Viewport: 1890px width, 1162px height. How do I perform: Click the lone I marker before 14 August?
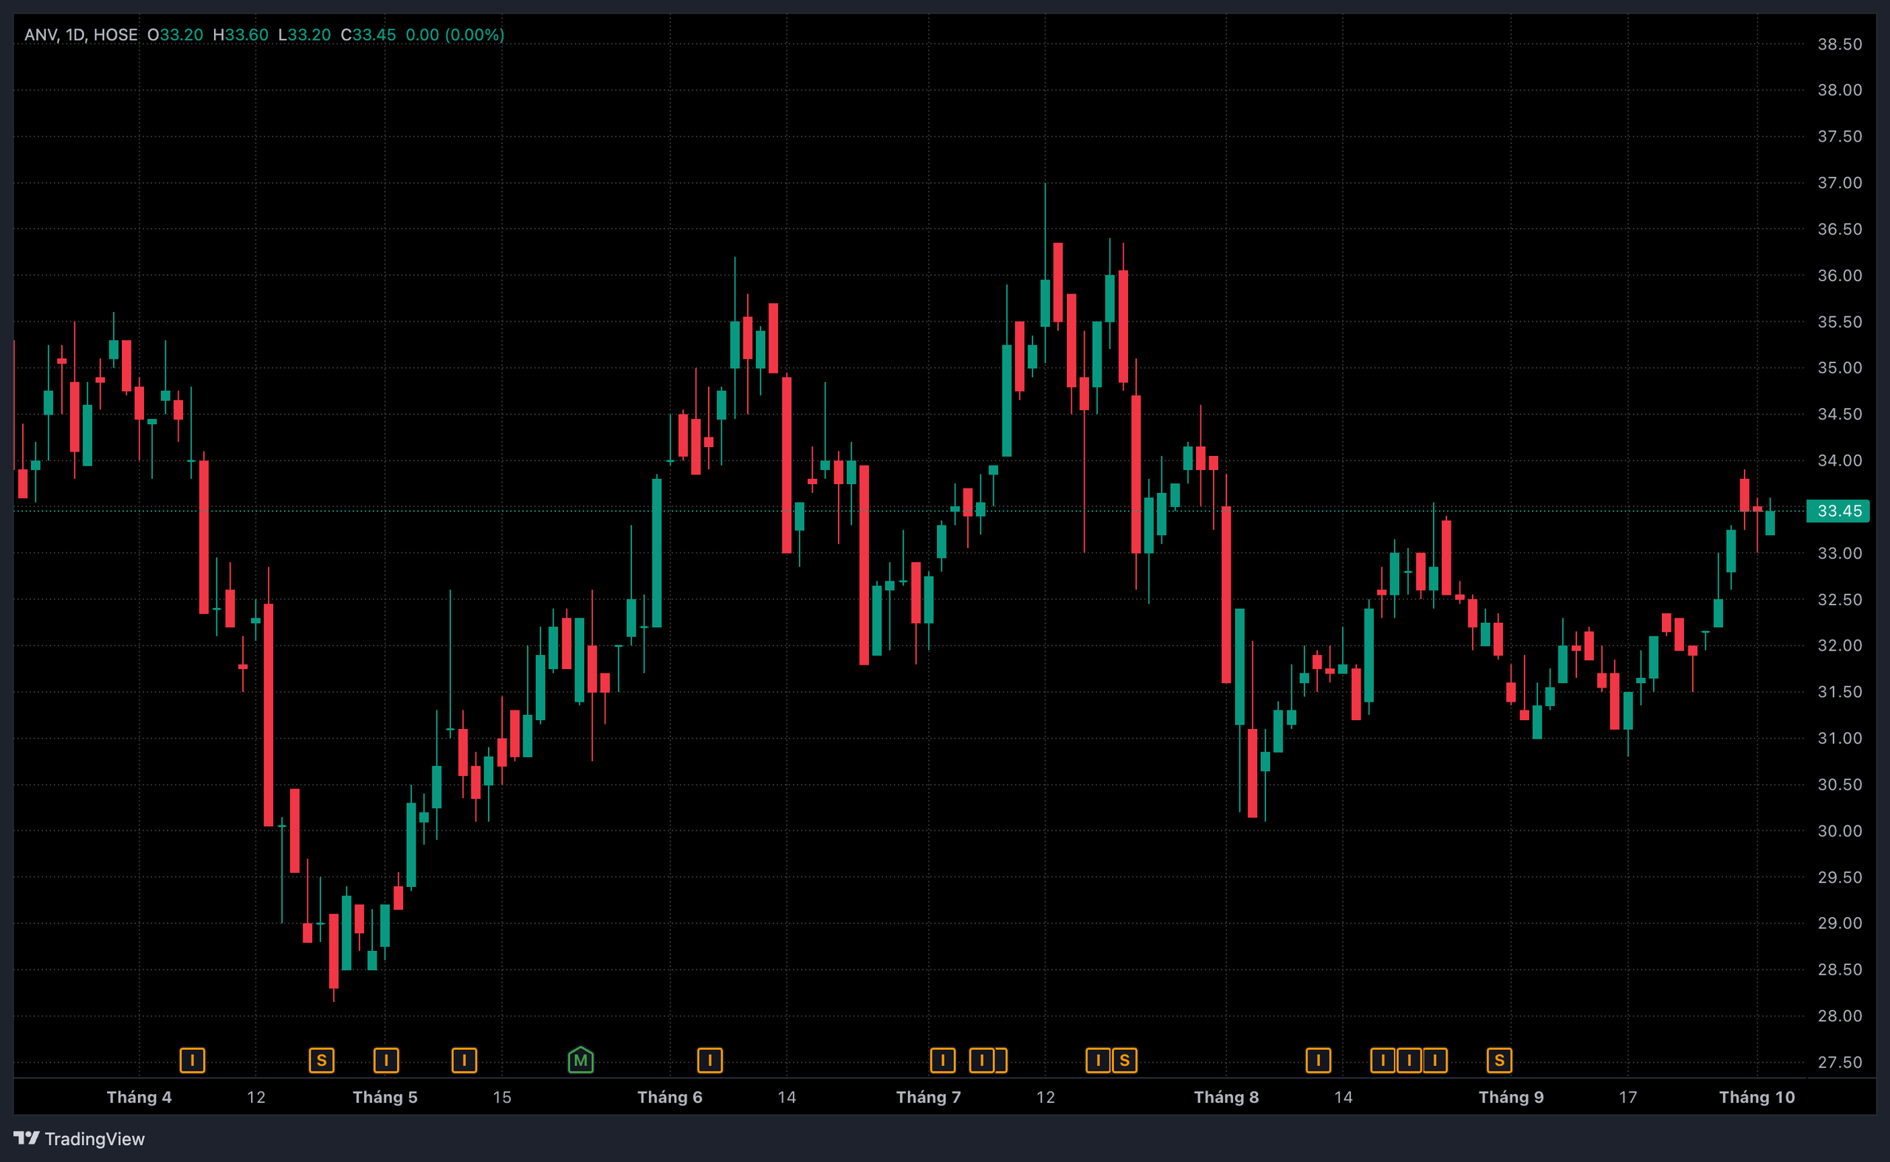(x=1318, y=1061)
